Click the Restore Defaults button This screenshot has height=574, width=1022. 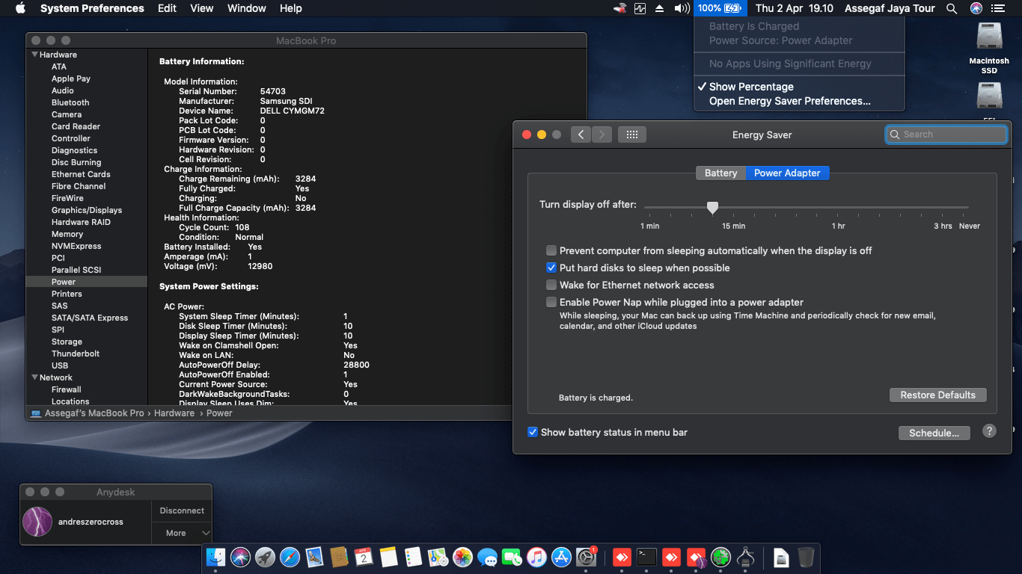click(937, 395)
